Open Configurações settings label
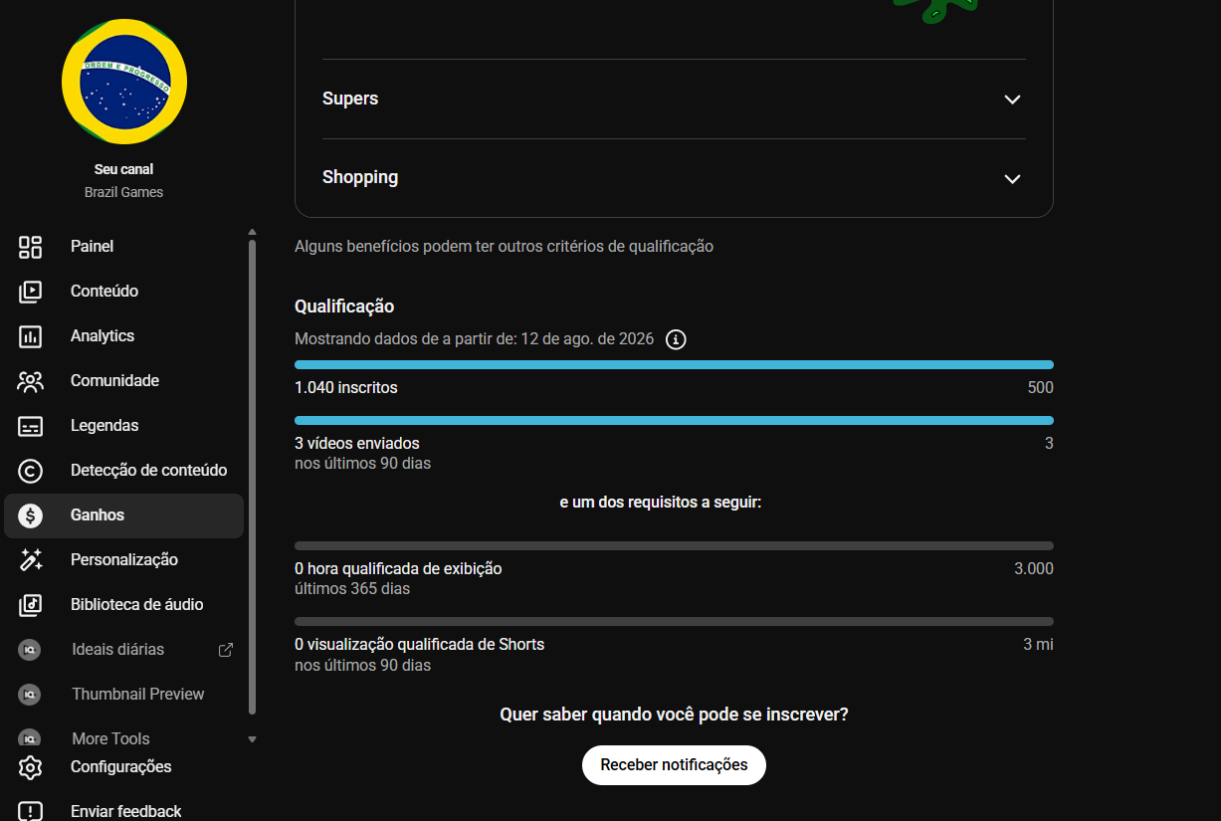The height and width of the screenshot is (821, 1221). pos(120,767)
